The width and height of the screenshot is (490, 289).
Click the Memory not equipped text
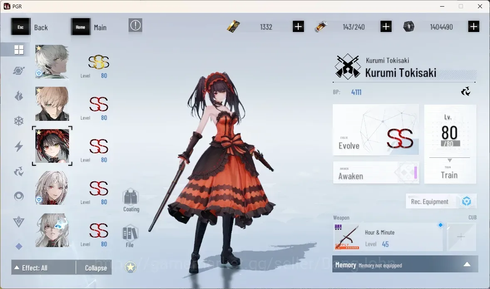point(380,266)
